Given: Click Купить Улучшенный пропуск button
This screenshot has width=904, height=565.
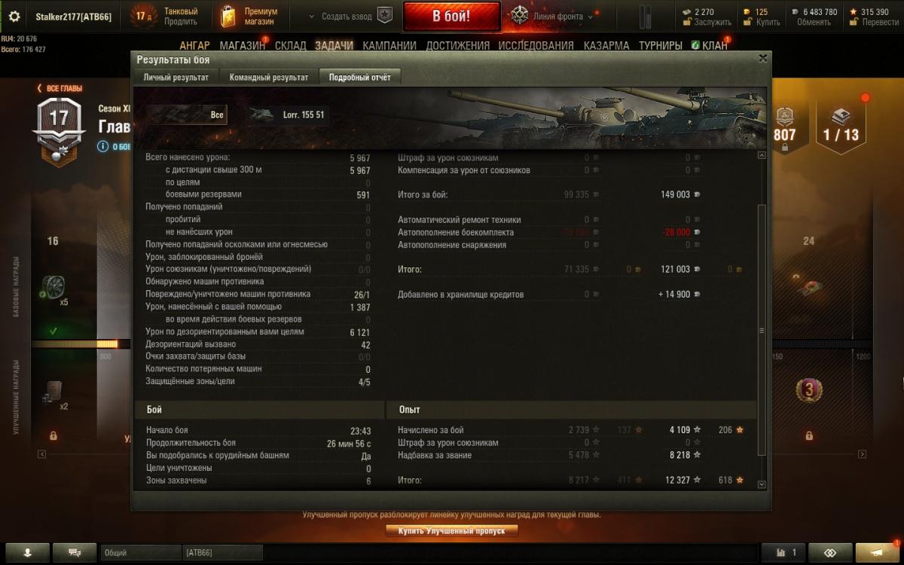Looking at the screenshot, I should click(x=452, y=530).
